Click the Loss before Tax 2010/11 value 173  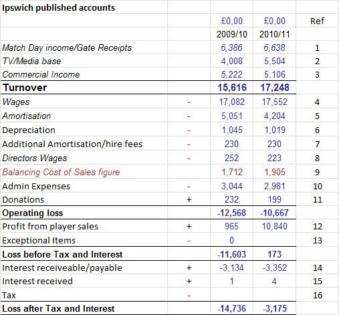tap(275, 254)
